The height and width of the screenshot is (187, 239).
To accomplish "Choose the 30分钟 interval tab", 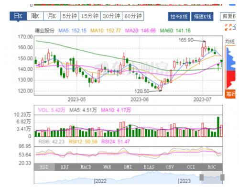I will coord(111,16).
